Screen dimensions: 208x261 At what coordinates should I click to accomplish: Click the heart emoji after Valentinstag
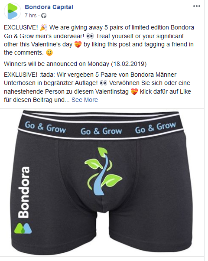(x=134, y=91)
